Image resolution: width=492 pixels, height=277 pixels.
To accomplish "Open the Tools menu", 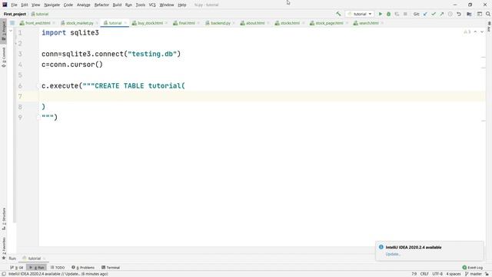I will point(141,5).
